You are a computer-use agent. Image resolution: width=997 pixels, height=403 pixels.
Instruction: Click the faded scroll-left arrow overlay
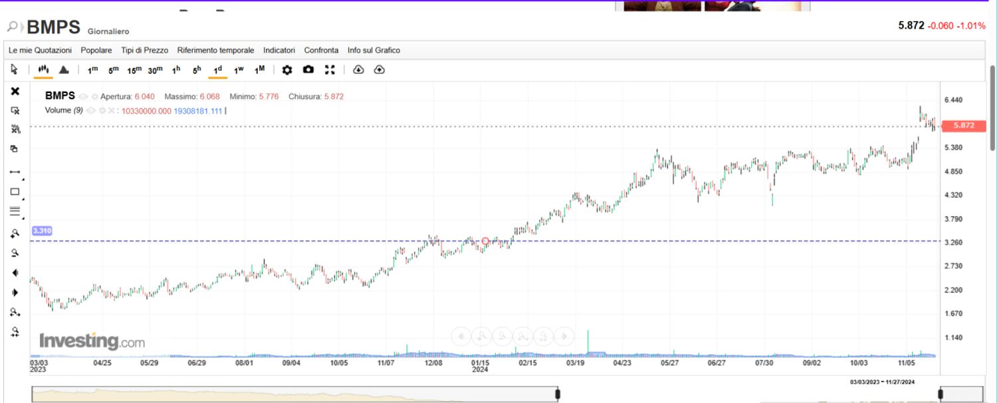point(461,336)
